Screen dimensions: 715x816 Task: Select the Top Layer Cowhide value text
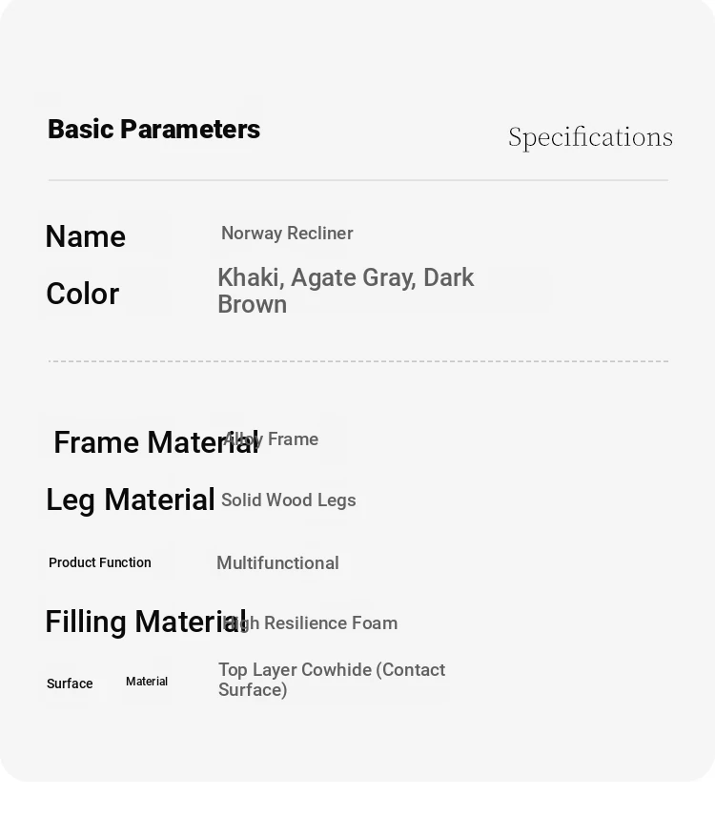point(332,680)
